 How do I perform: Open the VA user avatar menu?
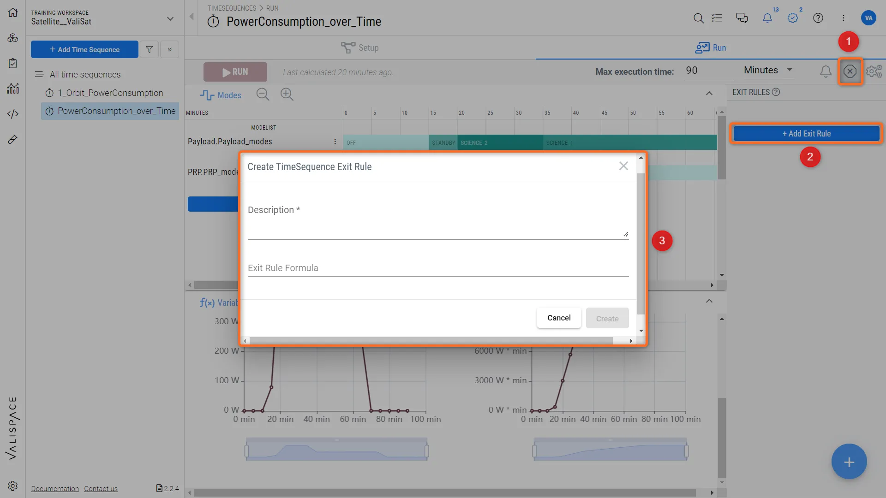point(869,18)
